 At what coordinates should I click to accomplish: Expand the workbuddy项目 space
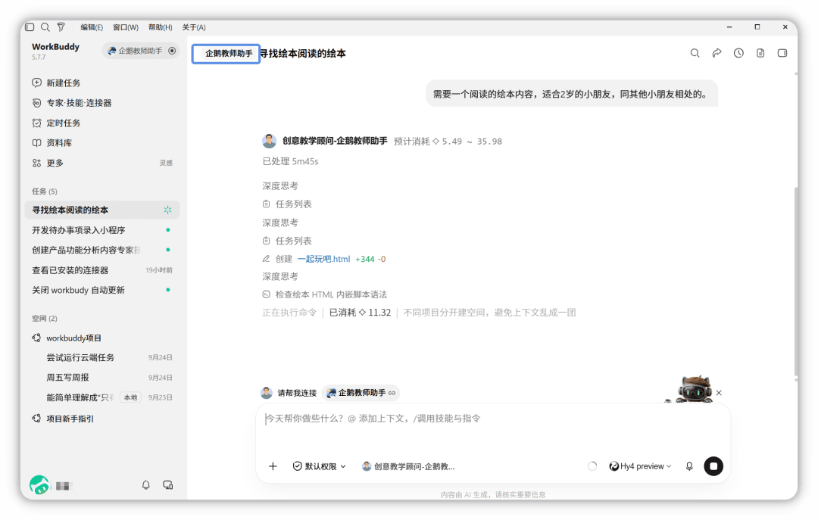point(67,338)
